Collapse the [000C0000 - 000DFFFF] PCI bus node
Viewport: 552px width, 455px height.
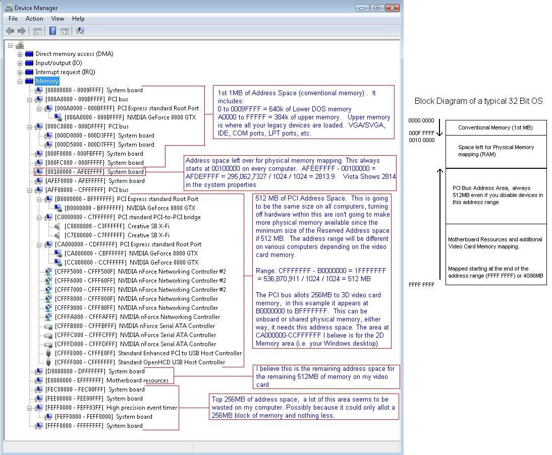click(30, 127)
